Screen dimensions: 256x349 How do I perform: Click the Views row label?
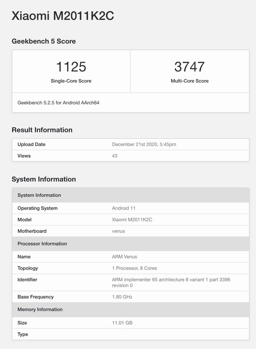pyautogui.click(x=24, y=156)
